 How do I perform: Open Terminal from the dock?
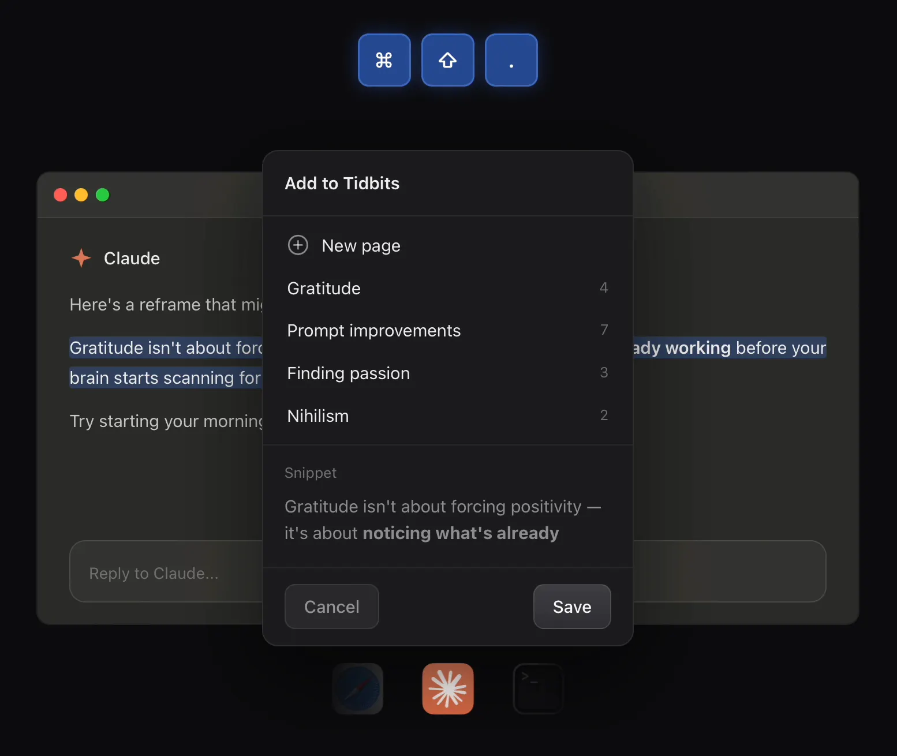pos(538,688)
